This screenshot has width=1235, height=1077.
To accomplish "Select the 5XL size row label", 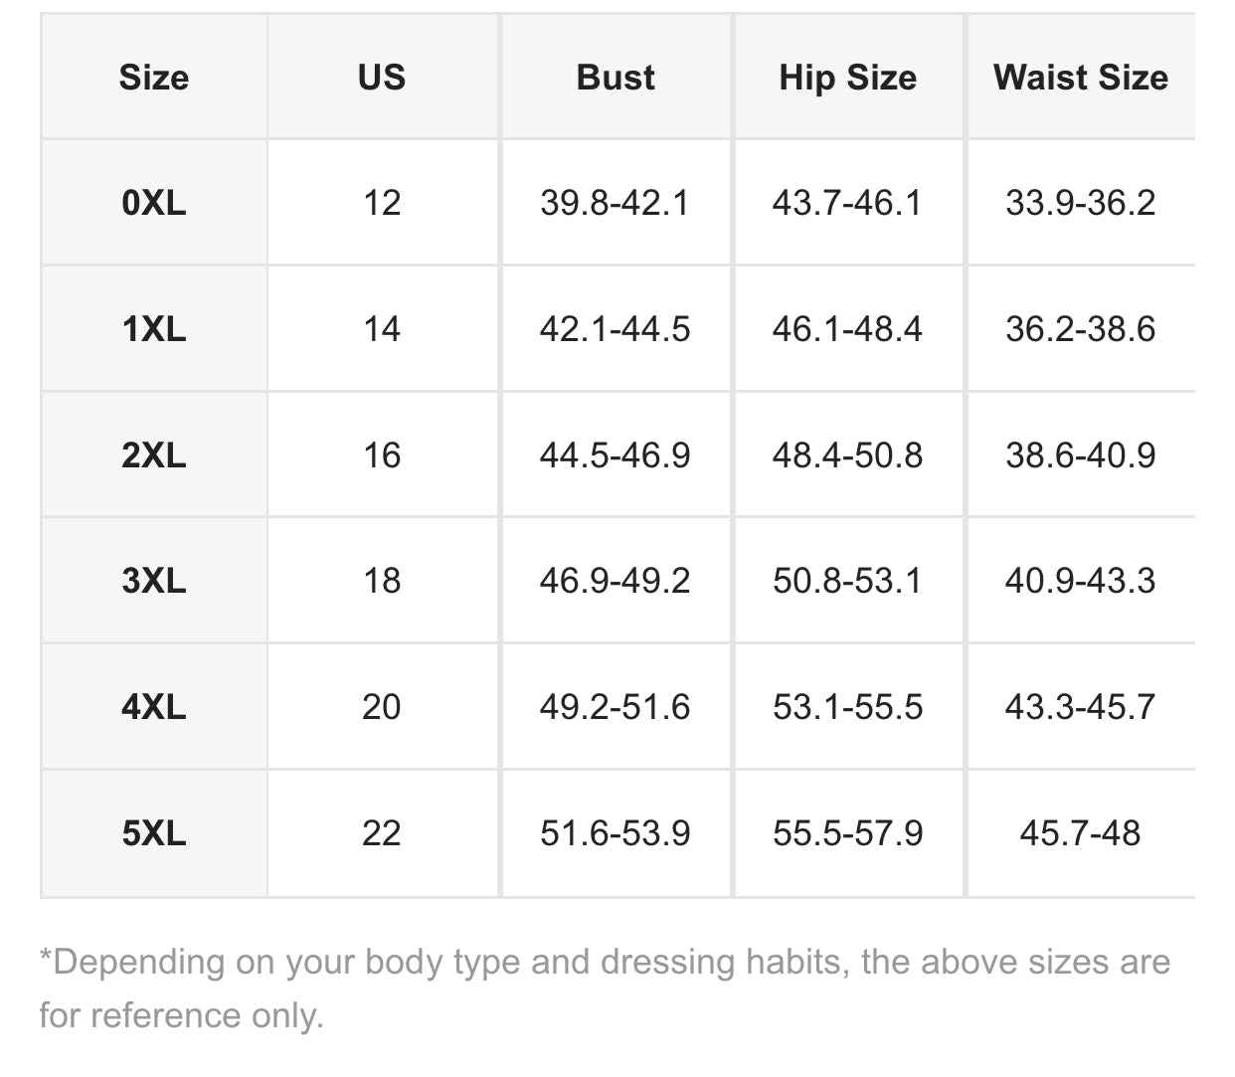I will pyautogui.click(x=154, y=833).
